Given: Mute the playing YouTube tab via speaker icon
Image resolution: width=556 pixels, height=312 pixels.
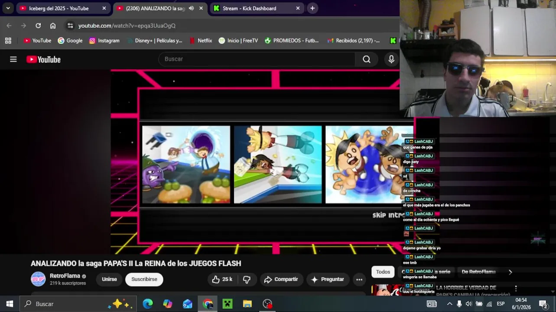Looking at the screenshot, I should click(191, 8).
